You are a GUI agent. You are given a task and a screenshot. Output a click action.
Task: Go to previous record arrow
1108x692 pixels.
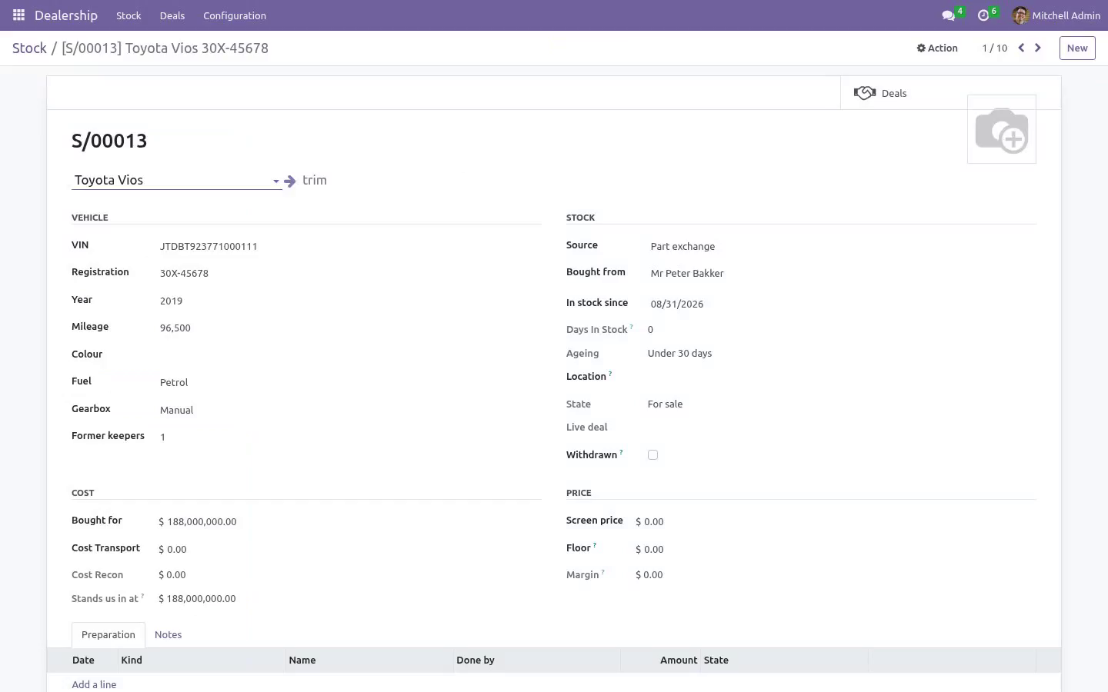coord(1021,48)
